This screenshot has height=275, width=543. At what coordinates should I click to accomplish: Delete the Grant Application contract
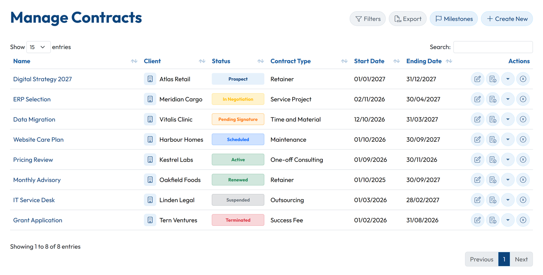pos(523,220)
